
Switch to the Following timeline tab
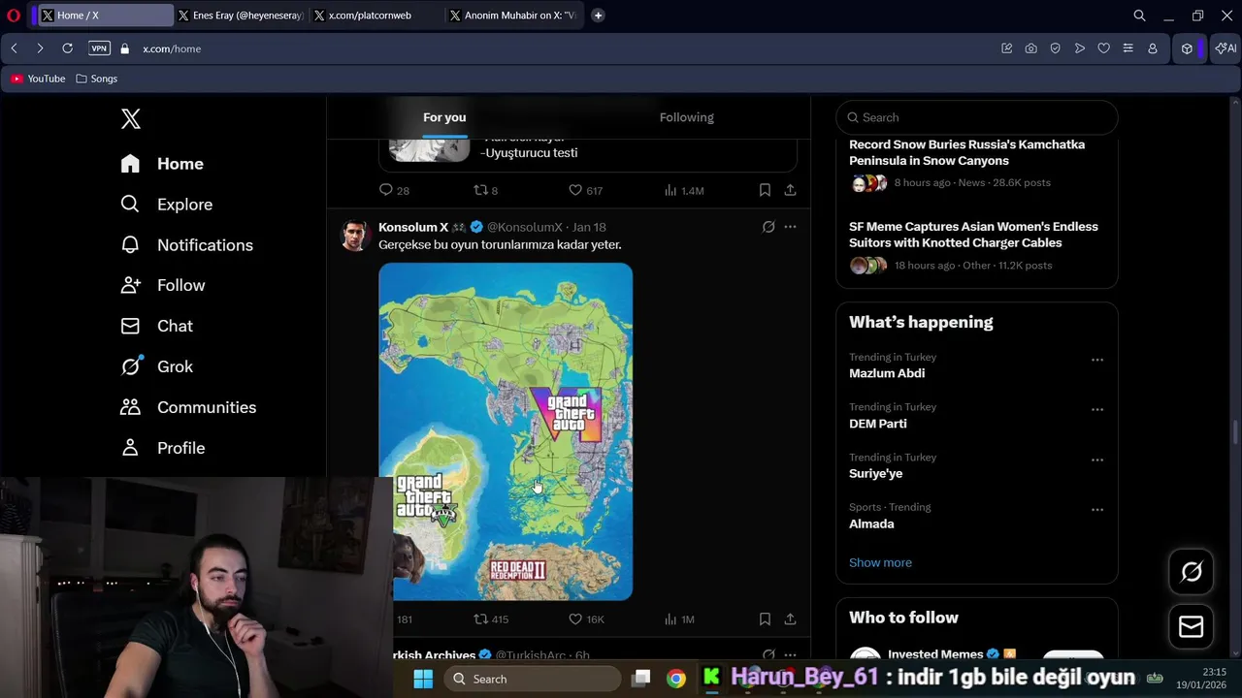coord(687,117)
